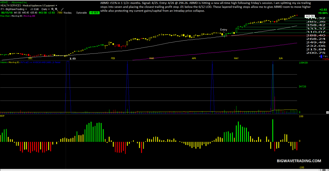Click the scrollbar right arrow
Viewport: 329px width, 171px height.
pos(327,170)
